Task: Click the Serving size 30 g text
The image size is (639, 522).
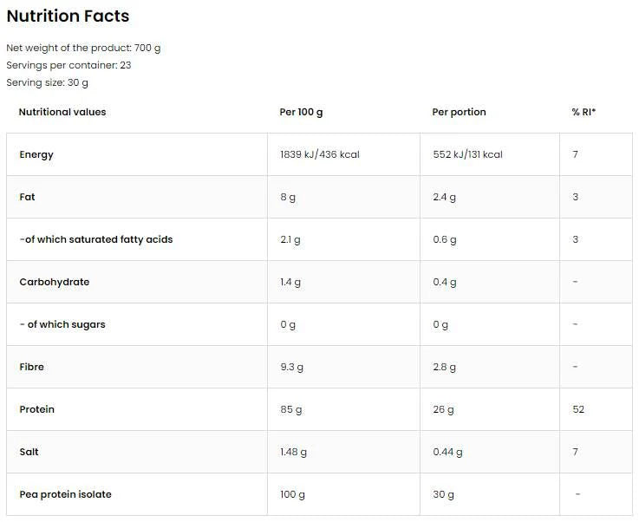Action: [x=47, y=82]
